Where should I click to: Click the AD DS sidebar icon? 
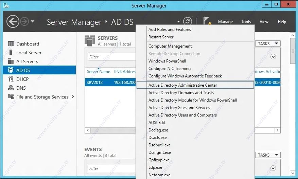click(x=11, y=70)
